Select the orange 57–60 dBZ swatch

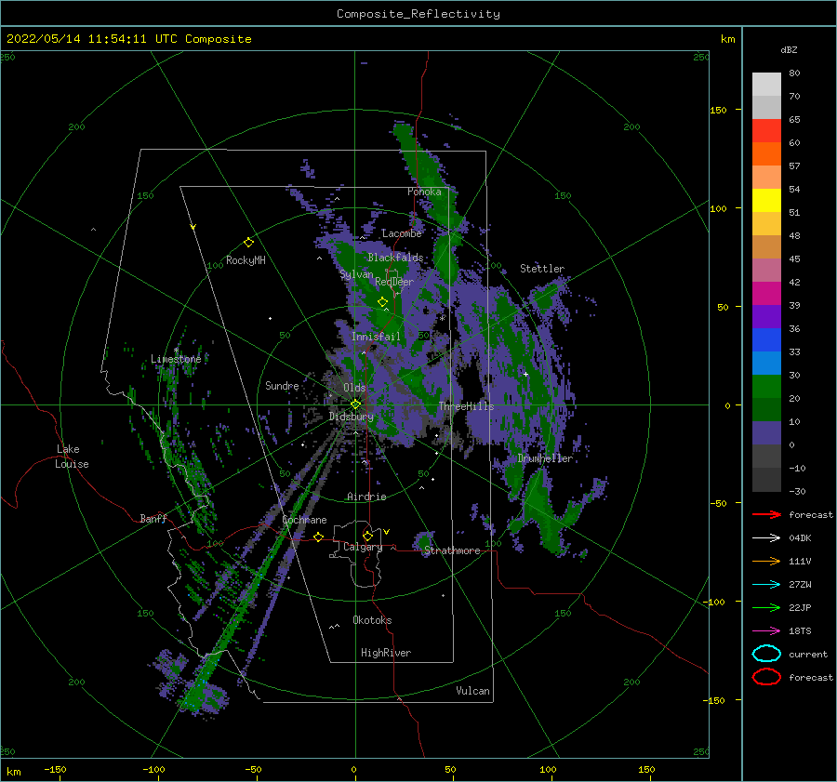tap(766, 153)
